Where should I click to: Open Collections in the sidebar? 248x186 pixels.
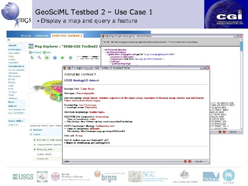[14, 50]
